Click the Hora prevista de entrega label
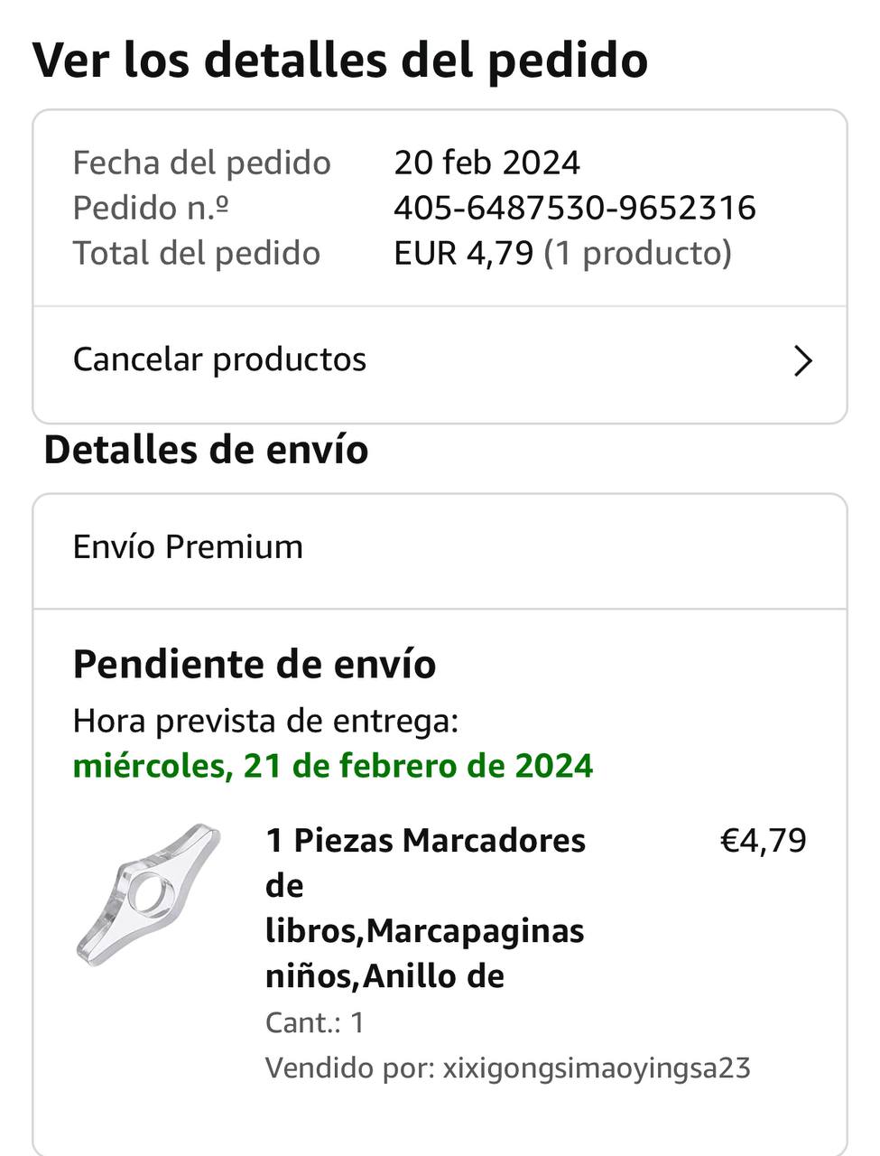This screenshot has height=1156, width=880. pyautogui.click(x=265, y=721)
